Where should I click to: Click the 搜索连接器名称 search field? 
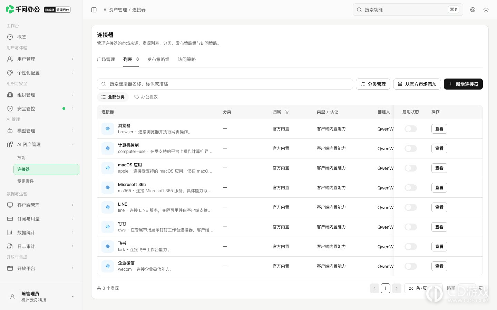pos(225,84)
